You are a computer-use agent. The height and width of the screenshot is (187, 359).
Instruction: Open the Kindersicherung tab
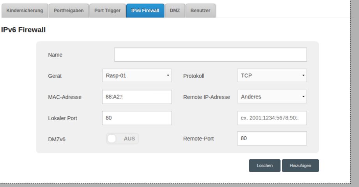(x=25, y=11)
